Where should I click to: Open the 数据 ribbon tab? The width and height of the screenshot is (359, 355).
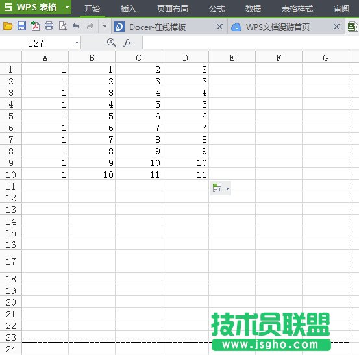point(253,8)
